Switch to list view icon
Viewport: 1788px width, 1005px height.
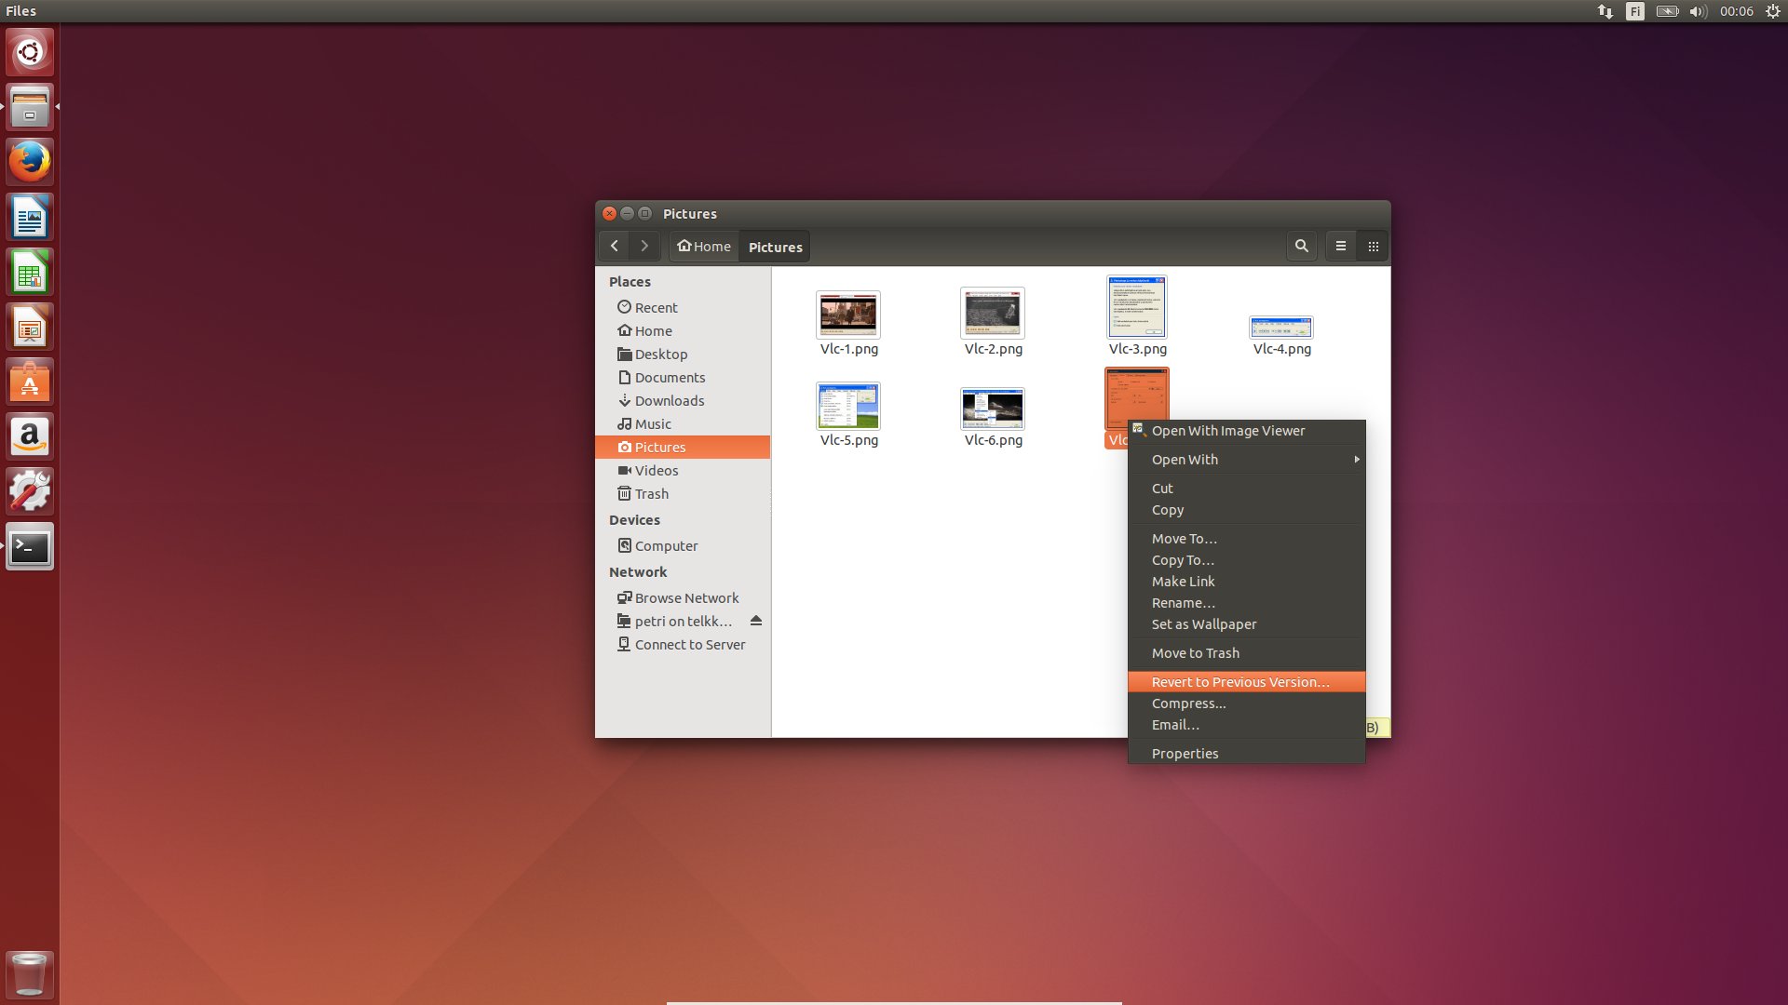[x=1341, y=247]
